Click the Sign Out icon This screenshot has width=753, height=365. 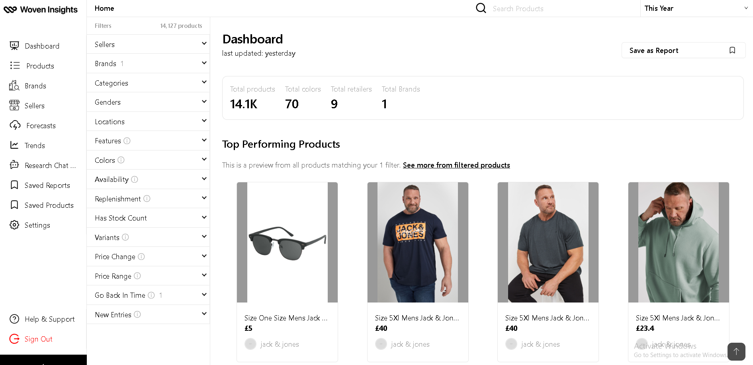[x=14, y=339]
